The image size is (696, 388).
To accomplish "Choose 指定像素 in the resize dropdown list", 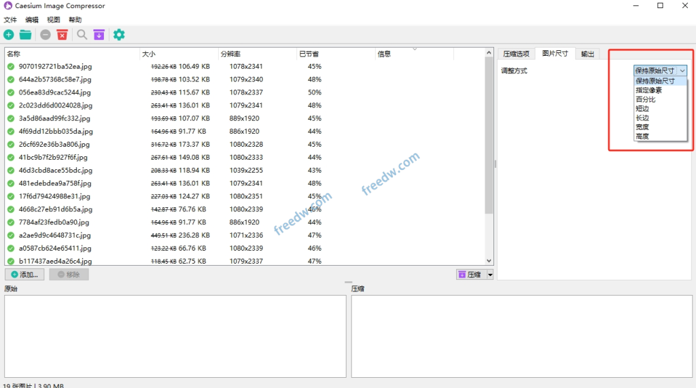I will pos(650,90).
